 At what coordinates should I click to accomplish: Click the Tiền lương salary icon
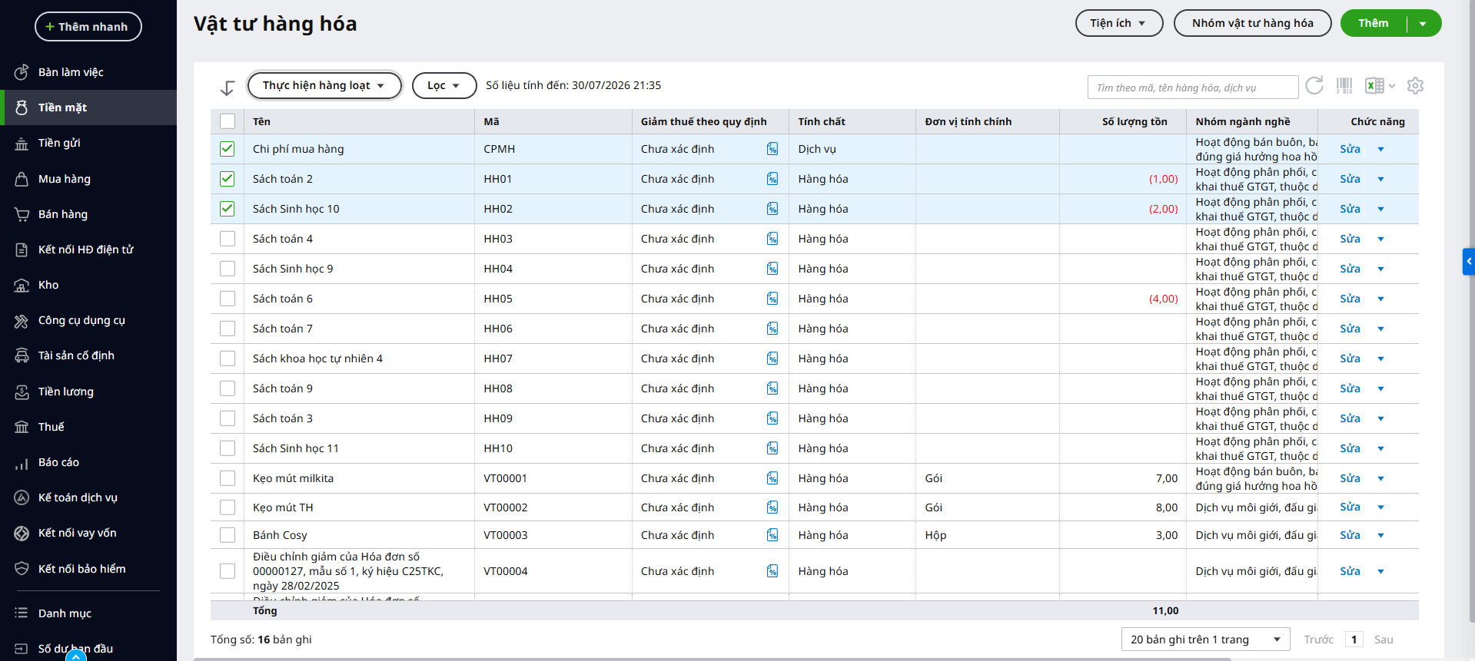click(x=22, y=392)
